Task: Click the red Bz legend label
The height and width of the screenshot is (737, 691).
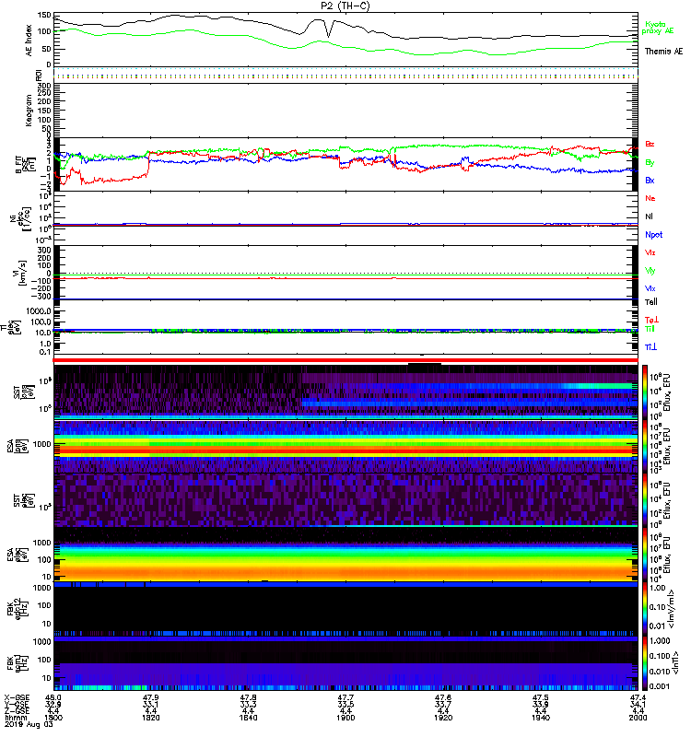Action: pyautogui.click(x=650, y=145)
